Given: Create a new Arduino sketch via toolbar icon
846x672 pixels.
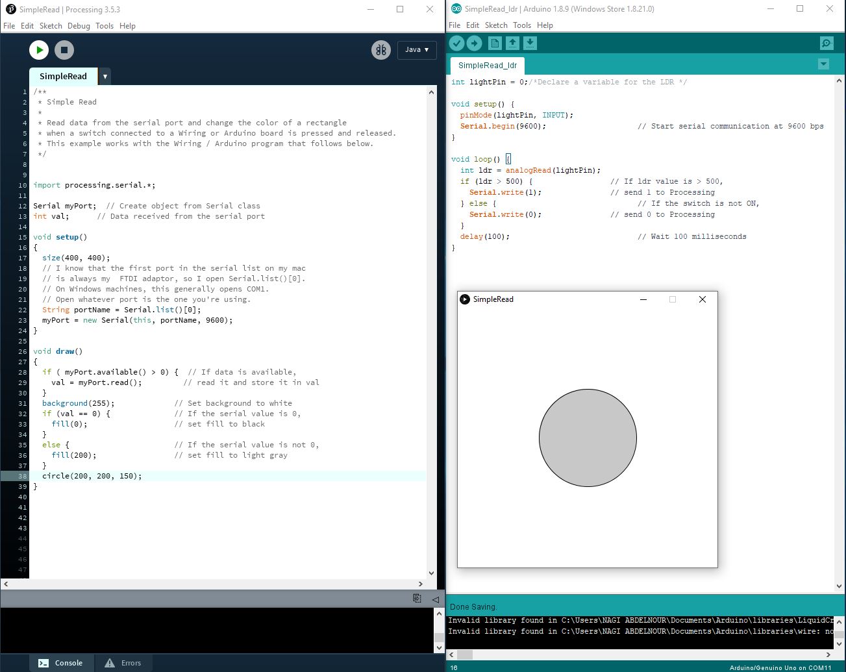Looking at the screenshot, I should [495, 43].
